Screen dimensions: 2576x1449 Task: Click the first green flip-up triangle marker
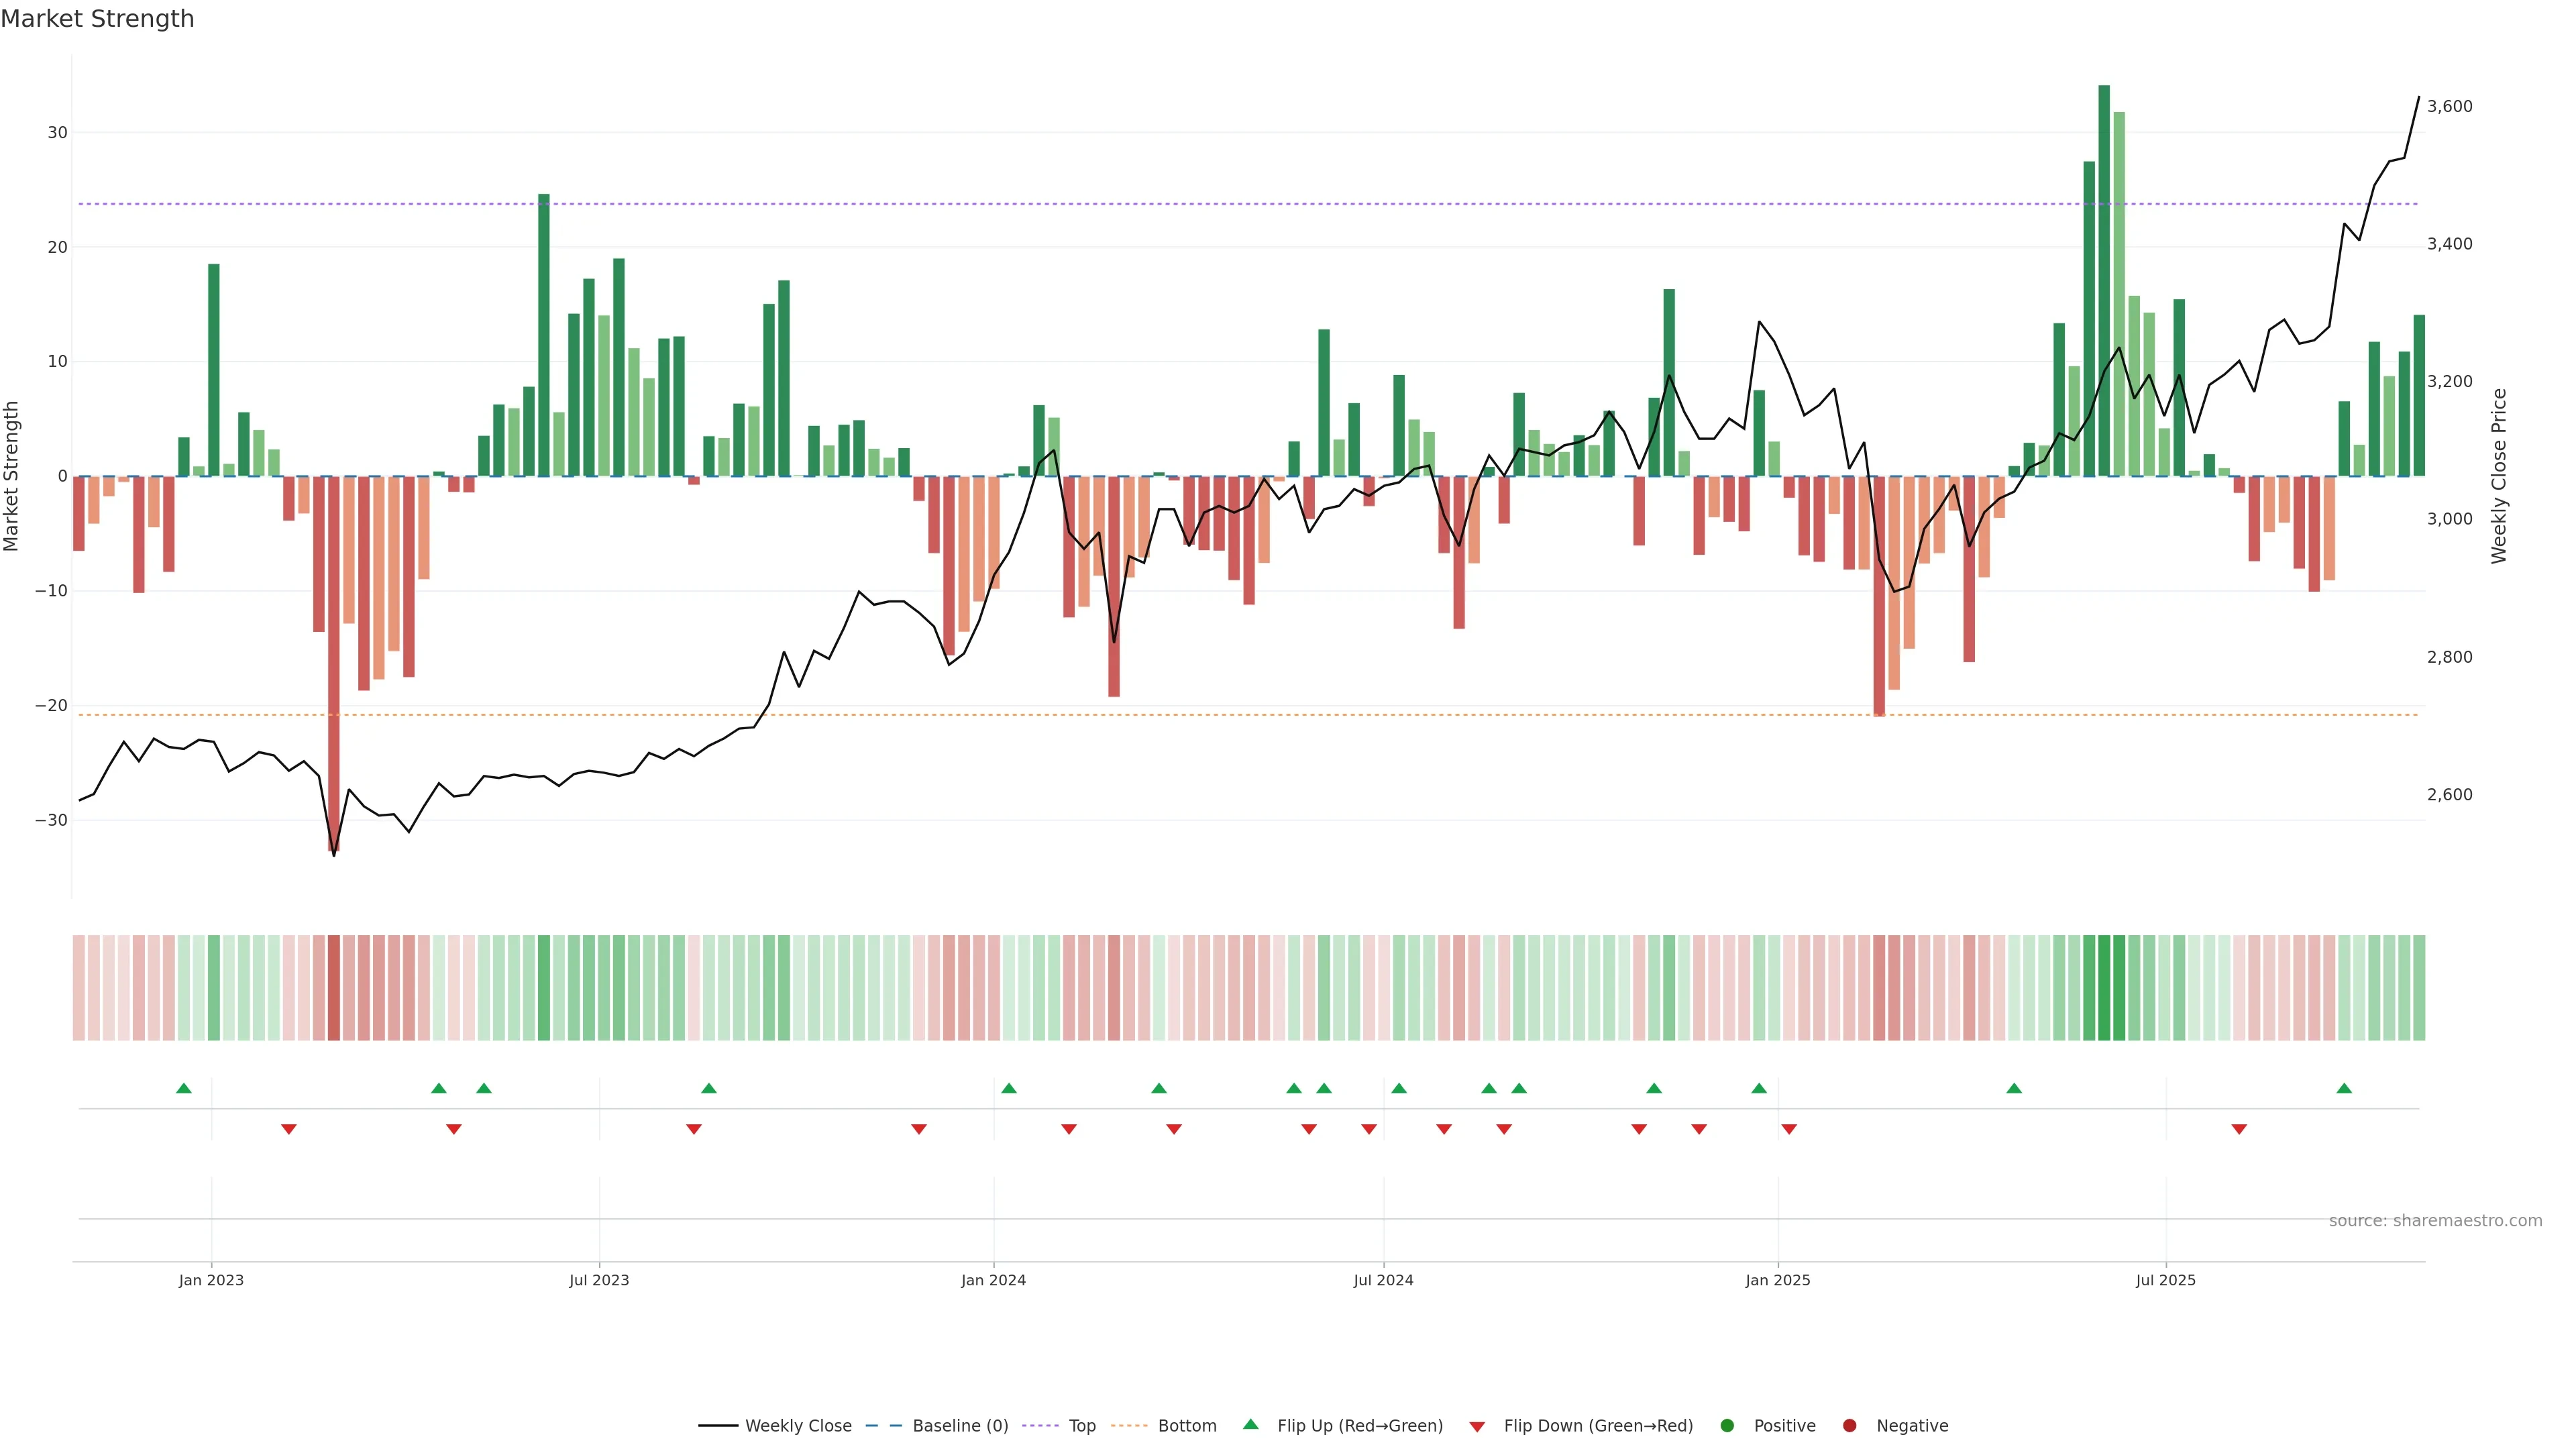tap(184, 1088)
